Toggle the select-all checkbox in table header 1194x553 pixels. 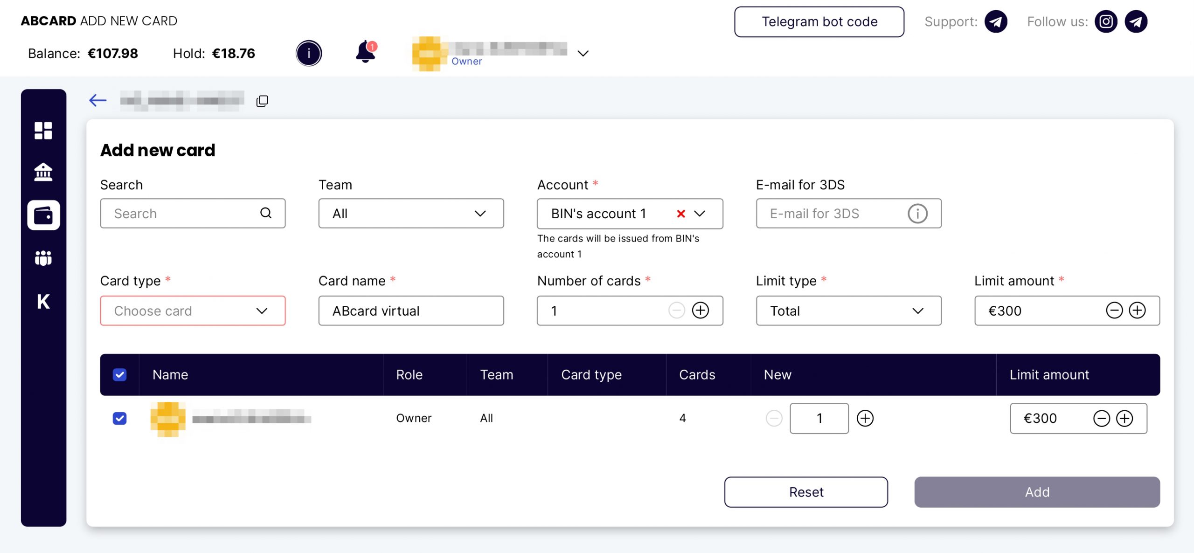[120, 375]
